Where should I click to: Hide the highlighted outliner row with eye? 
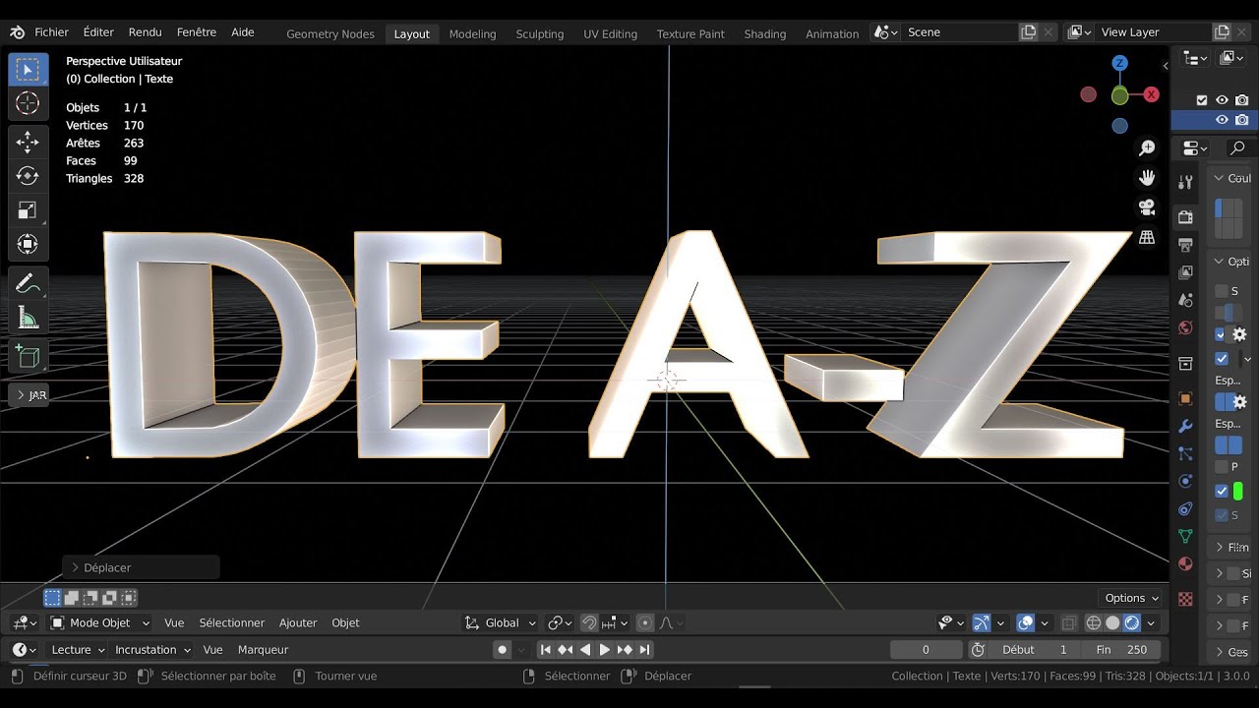coord(1222,120)
